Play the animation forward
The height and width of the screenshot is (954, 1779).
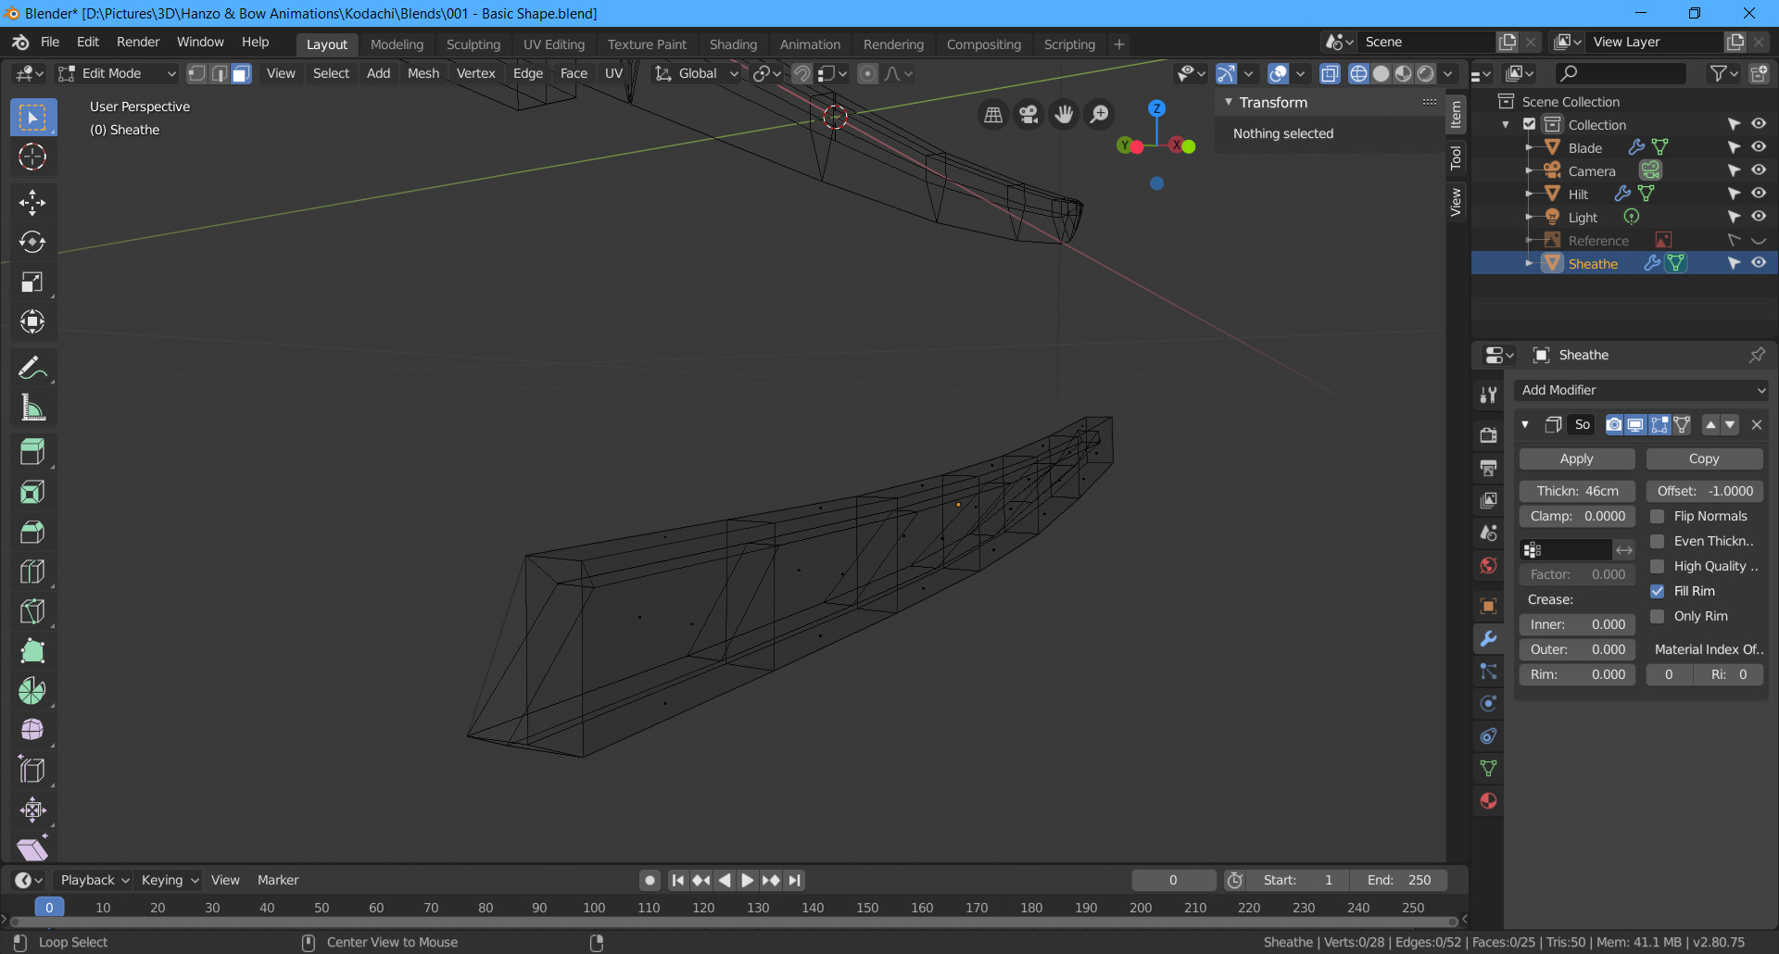point(747,880)
